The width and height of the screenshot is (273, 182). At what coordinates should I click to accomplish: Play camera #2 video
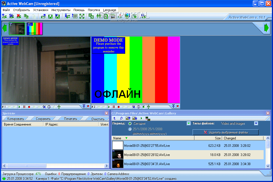click(109, 107)
